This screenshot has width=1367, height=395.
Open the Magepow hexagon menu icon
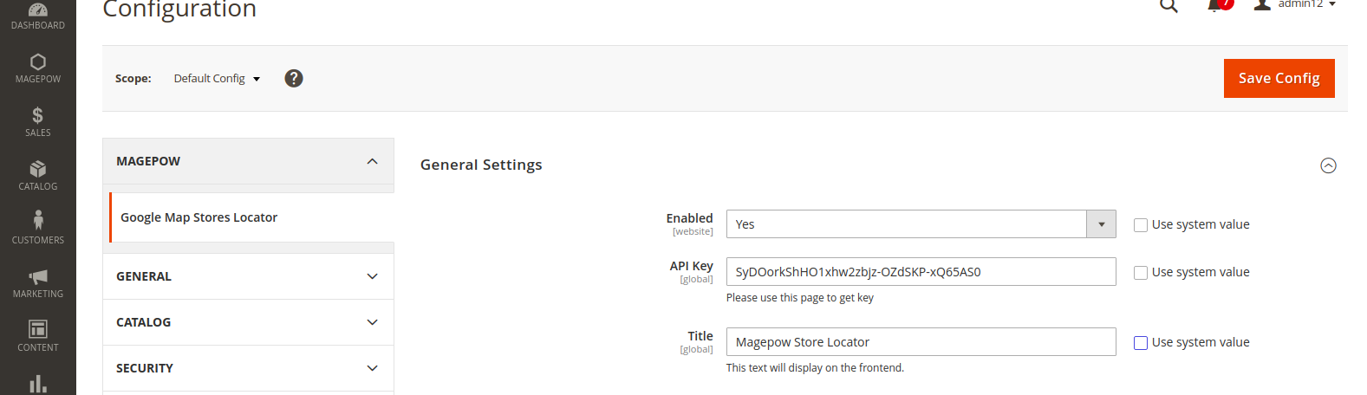[37, 62]
